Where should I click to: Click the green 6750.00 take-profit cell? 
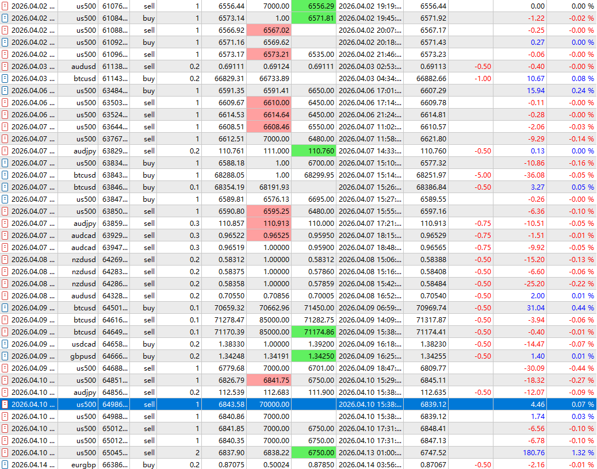[x=313, y=452]
